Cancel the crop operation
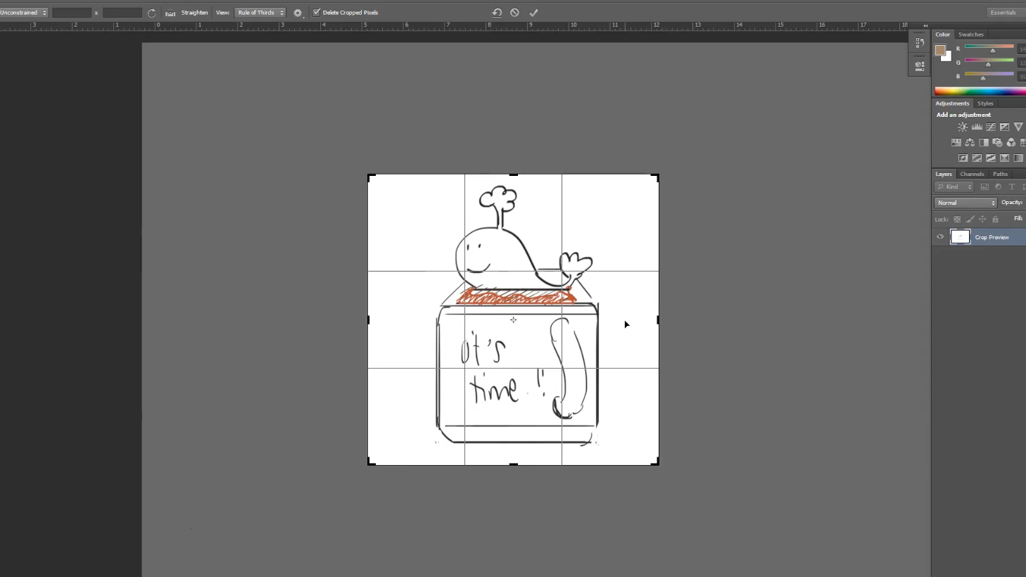The width and height of the screenshot is (1026, 577). click(x=514, y=13)
